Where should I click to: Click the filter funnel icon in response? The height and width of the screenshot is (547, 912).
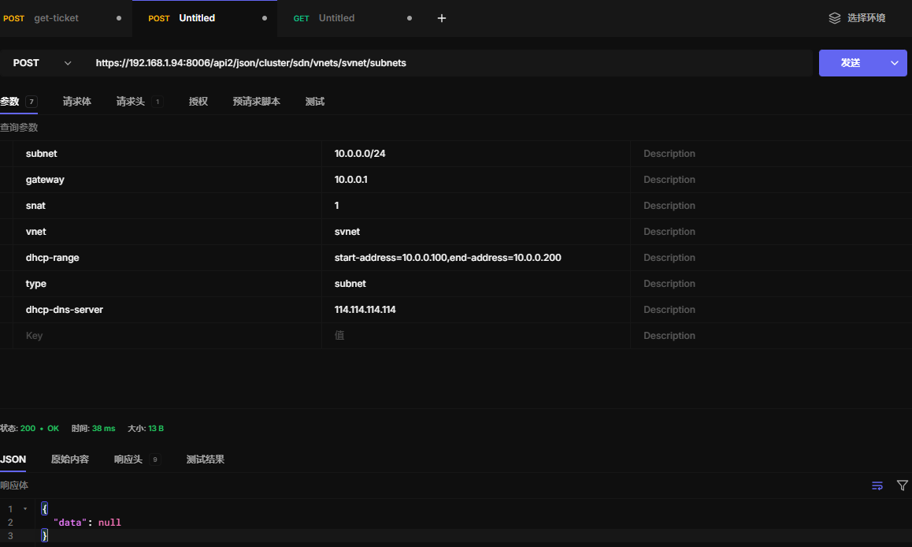[903, 486]
